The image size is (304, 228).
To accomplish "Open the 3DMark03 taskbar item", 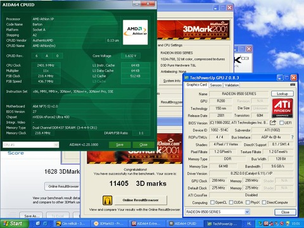I will tap(108, 224).
